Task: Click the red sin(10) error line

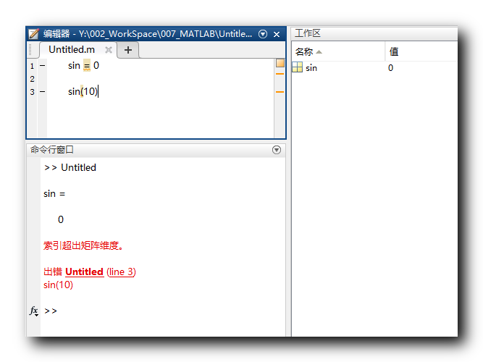Action: tap(58, 285)
